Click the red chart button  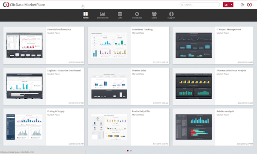tap(226, 5)
